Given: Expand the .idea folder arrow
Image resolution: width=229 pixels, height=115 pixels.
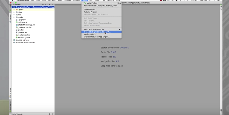Looking at the screenshot, I should [x=14, y=12].
